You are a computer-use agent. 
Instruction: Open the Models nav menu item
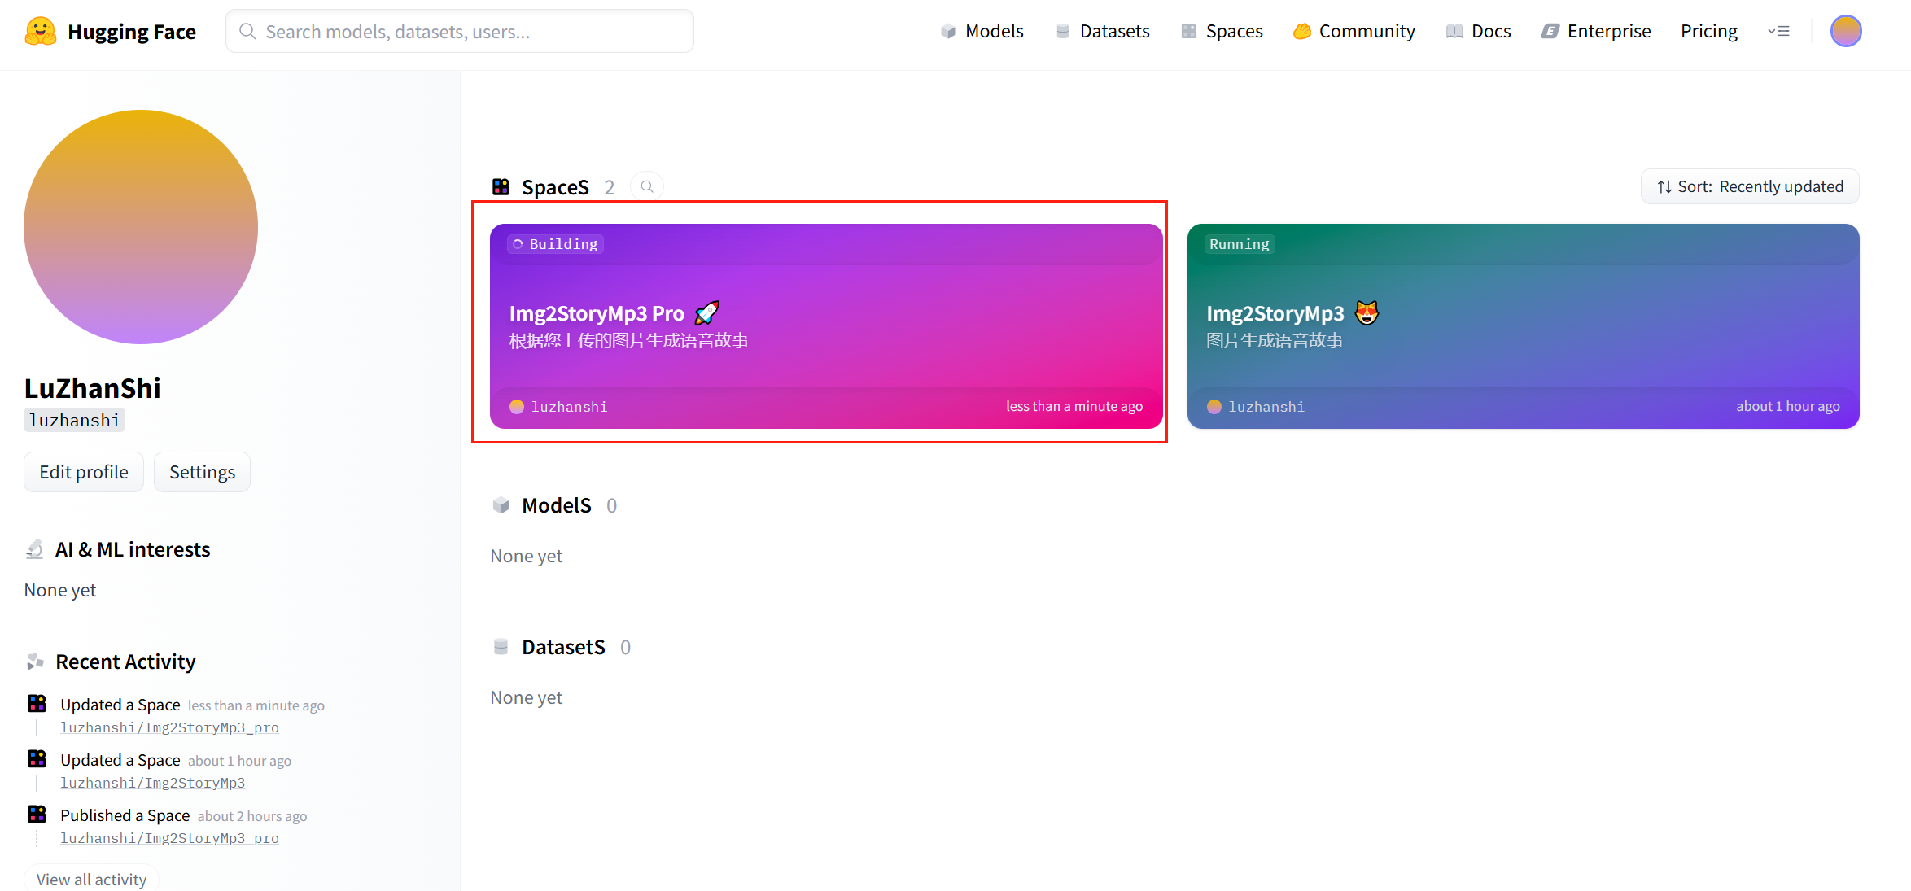pos(982,32)
